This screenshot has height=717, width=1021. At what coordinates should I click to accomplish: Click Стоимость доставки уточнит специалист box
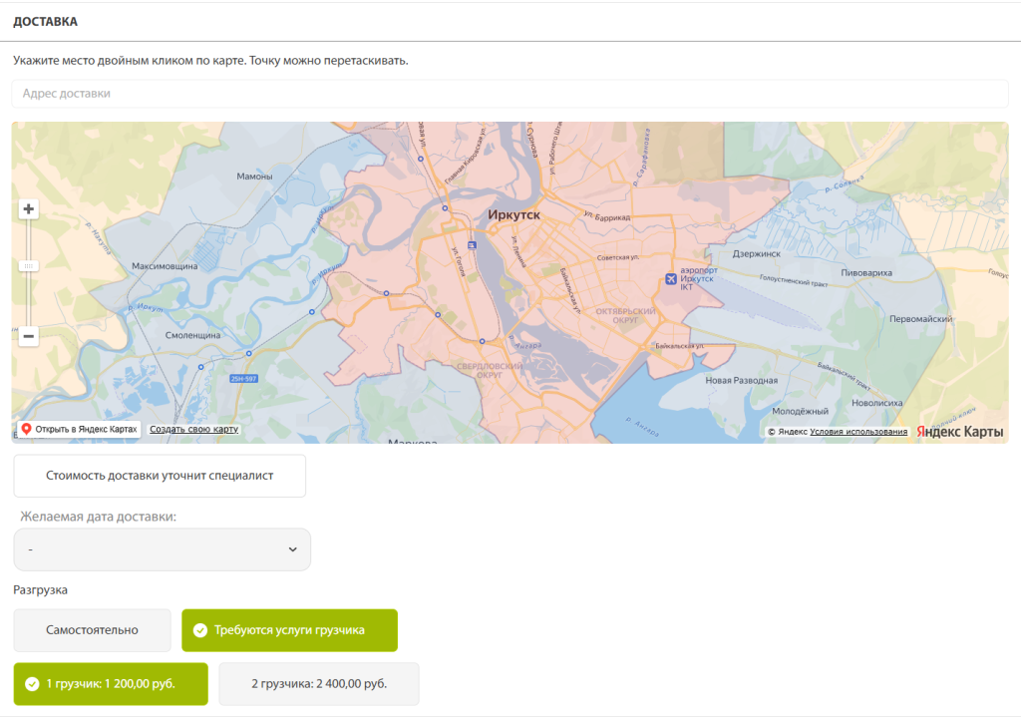pyautogui.click(x=160, y=476)
